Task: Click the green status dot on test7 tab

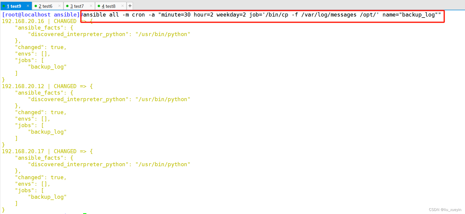Action: point(67,6)
